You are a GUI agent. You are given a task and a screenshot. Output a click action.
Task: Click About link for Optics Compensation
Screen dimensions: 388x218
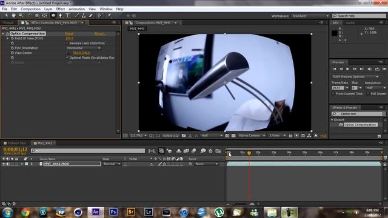(x=100, y=33)
